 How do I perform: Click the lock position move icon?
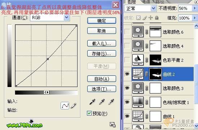tap(150, 18)
